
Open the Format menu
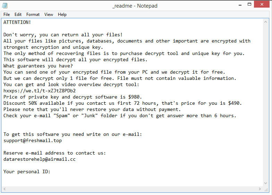[33, 15]
